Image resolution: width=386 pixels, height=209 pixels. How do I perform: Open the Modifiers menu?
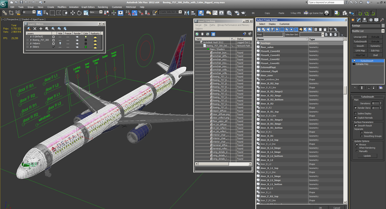click(62, 7)
